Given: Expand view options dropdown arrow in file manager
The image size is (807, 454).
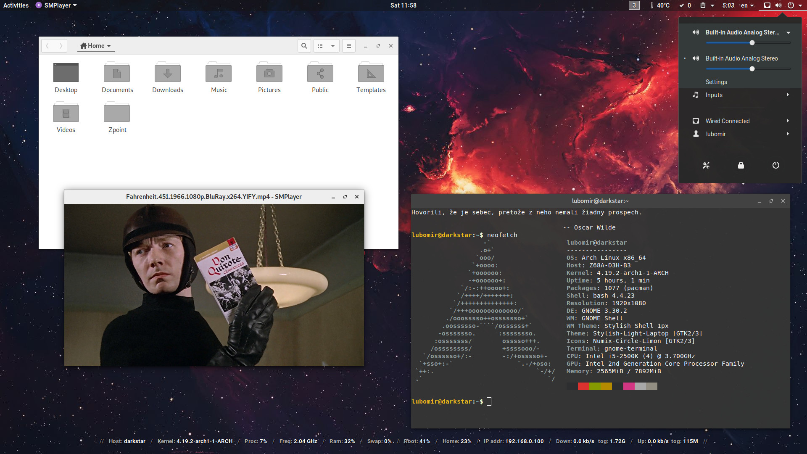Looking at the screenshot, I should click(333, 46).
